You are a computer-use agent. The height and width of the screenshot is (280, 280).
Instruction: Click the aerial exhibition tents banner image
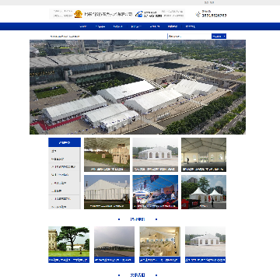click(x=138, y=87)
